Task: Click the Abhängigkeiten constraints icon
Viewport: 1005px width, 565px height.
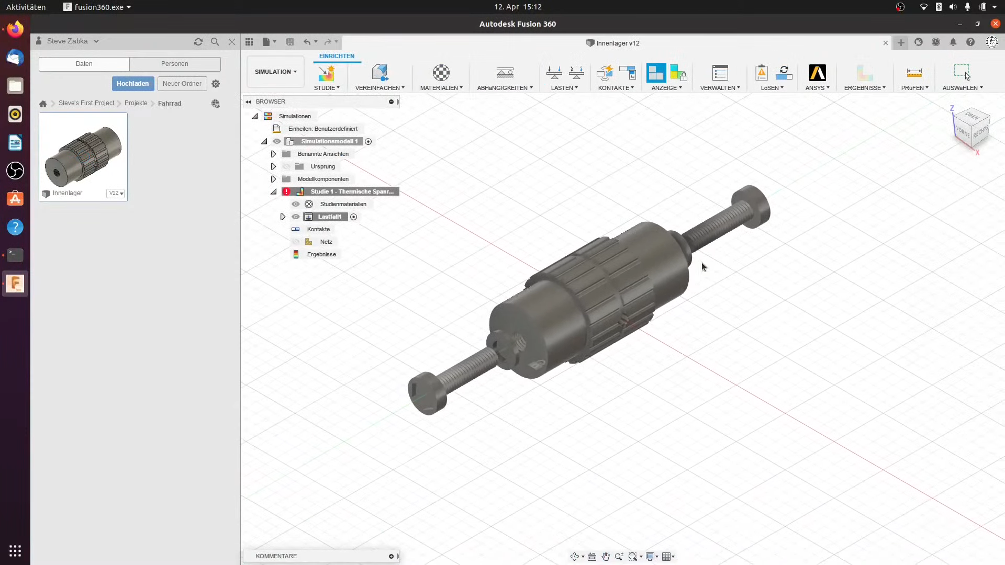Action: coord(505,73)
